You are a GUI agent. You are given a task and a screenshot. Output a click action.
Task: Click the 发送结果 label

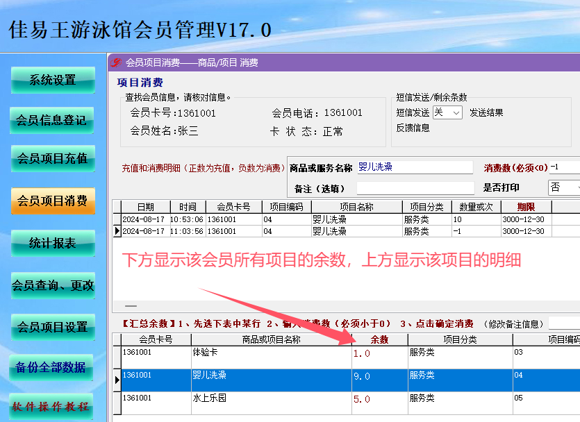pos(486,112)
